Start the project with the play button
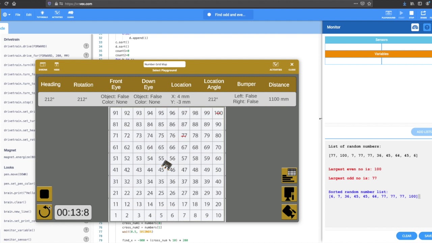Image resolution: width=432 pixels, height=243 pixels. point(401,15)
